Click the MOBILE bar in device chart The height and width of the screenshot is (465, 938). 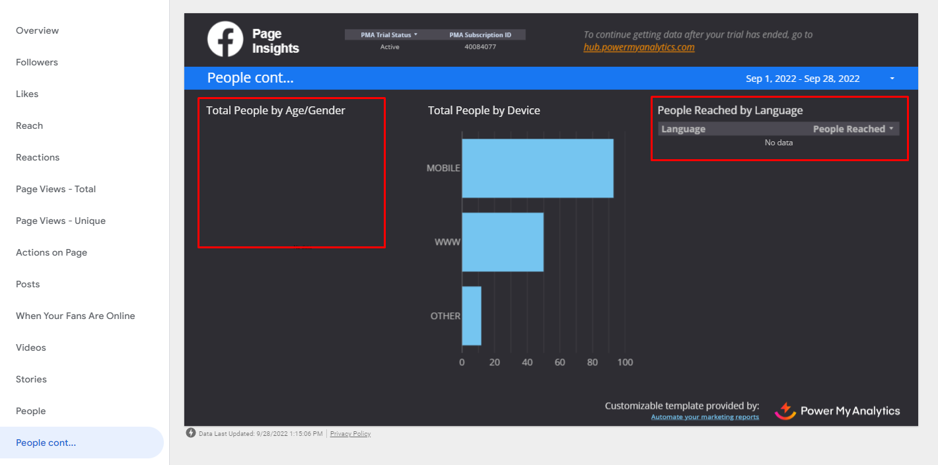(537, 168)
